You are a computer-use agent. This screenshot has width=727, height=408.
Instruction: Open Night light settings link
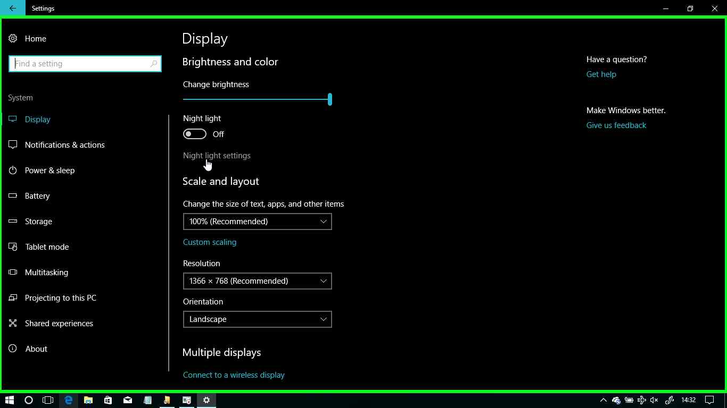coord(217,156)
